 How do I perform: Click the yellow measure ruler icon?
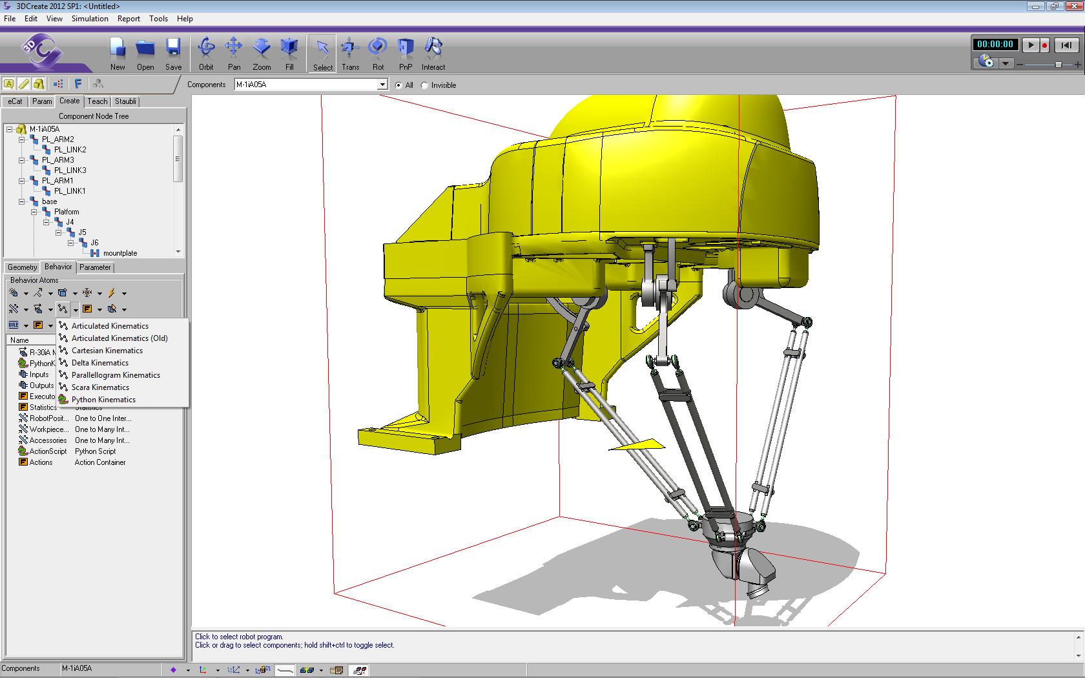(24, 83)
